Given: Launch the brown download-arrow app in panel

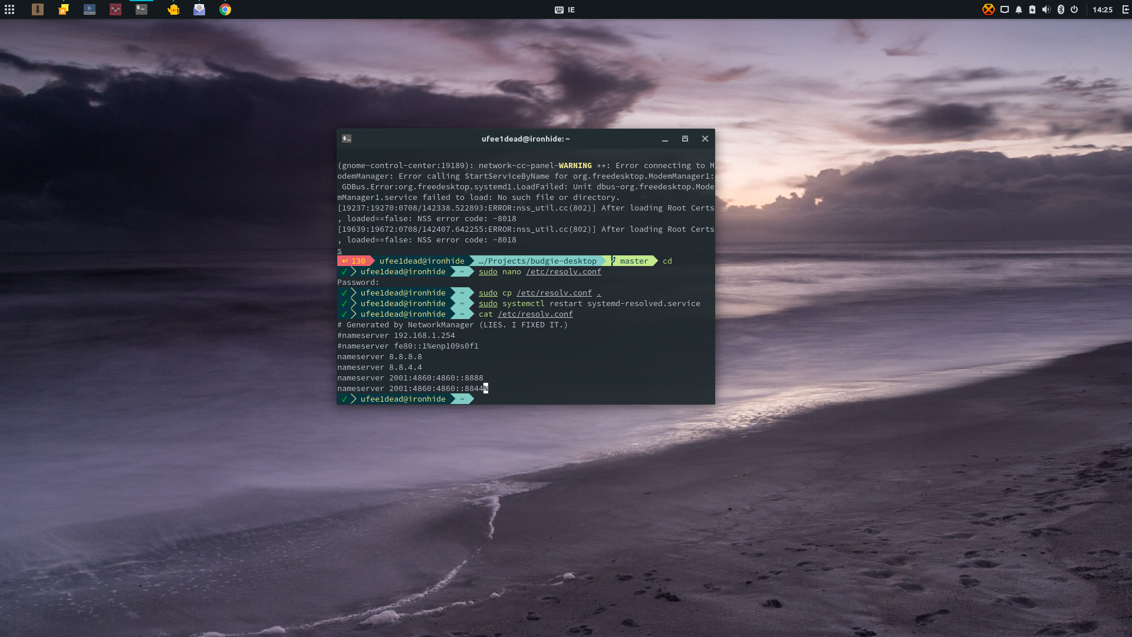Looking at the screenshot, I should (38, 9).
